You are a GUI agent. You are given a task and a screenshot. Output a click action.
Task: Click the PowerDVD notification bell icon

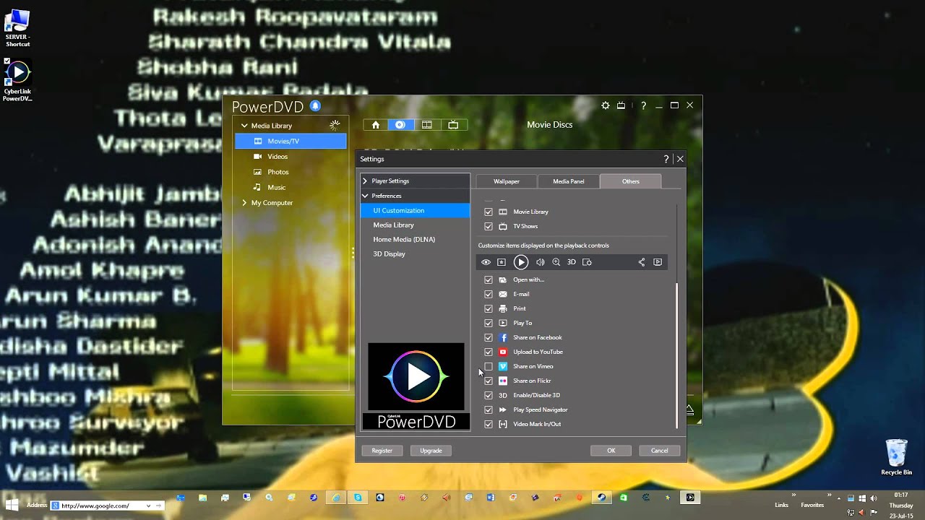coord(315,106)
